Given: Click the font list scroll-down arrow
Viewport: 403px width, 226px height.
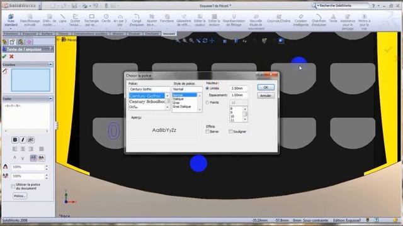Looking at the screenshot, I should [167, 107].
